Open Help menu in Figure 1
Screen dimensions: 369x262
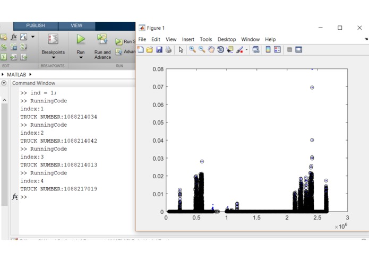click(x=270, y=39)
